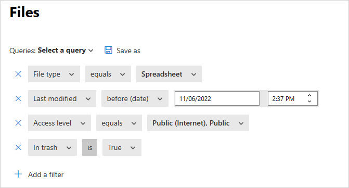Remove the In trash filter row
The width and height of the screenshot is (349, 188).
pyautogui.click(x=18, y=147)
